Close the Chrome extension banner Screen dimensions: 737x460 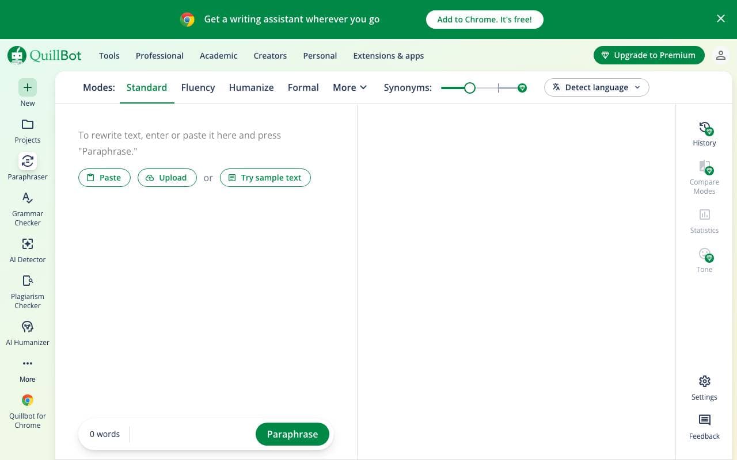coord(720,19)
